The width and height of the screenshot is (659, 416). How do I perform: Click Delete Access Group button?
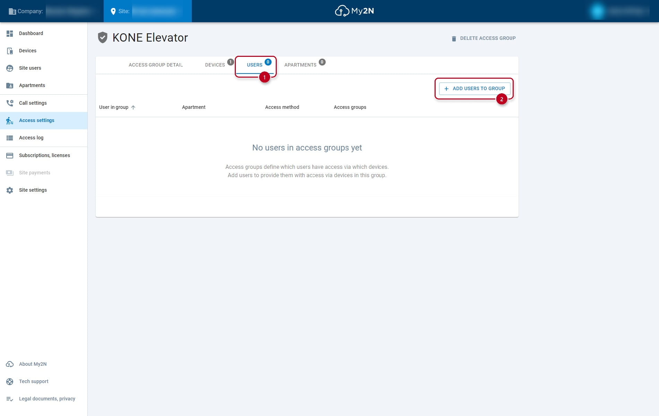(483, 38)
